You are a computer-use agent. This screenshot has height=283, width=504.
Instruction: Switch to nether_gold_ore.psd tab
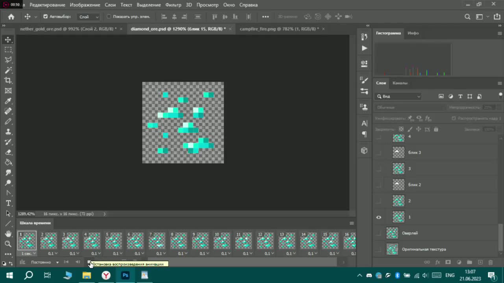(x=68, y=29)
